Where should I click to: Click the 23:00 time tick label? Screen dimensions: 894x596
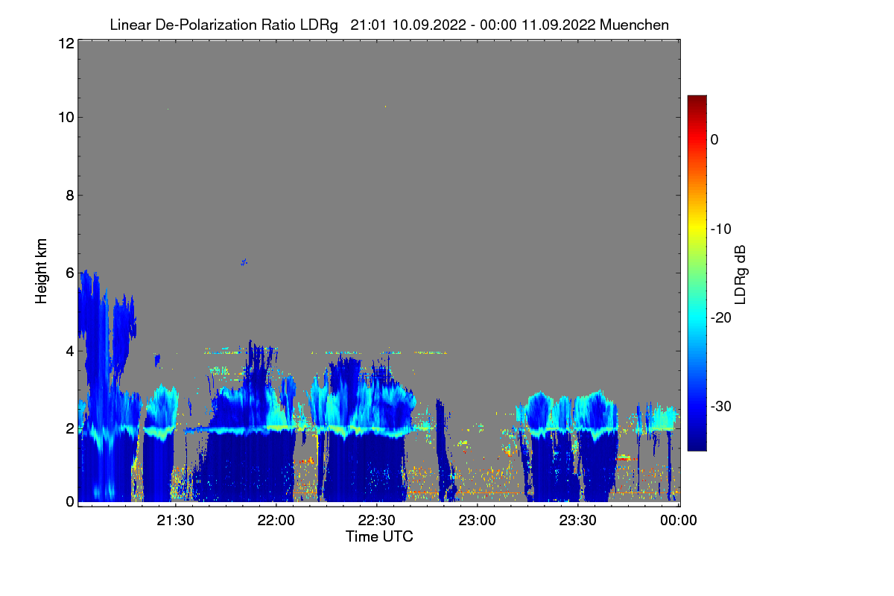pos(477,521)
